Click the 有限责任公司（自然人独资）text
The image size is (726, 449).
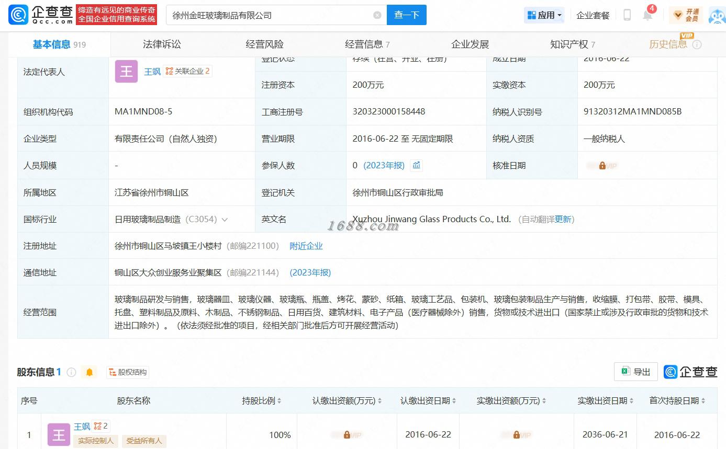166,139
